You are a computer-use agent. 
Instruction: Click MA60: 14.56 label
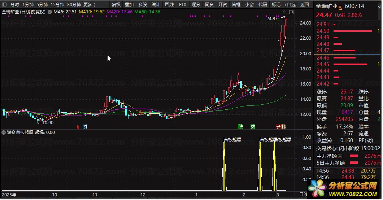tap(147, 12)
